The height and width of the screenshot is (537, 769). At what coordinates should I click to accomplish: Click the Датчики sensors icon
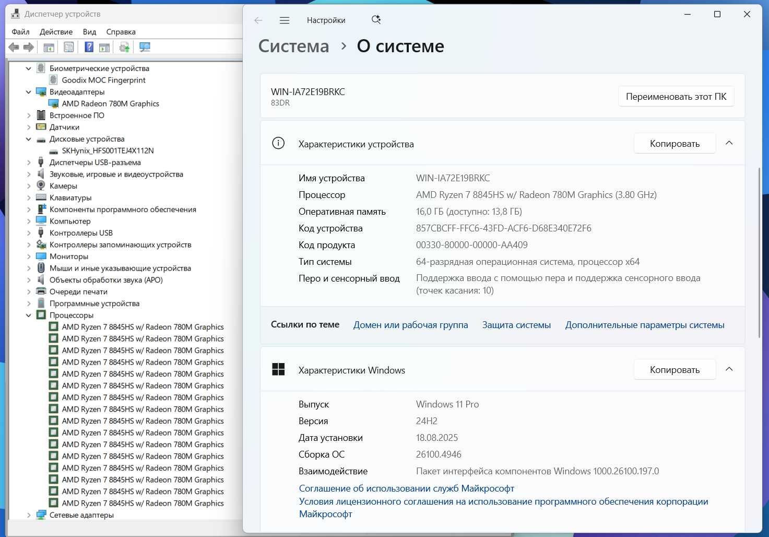click(41, 127)
